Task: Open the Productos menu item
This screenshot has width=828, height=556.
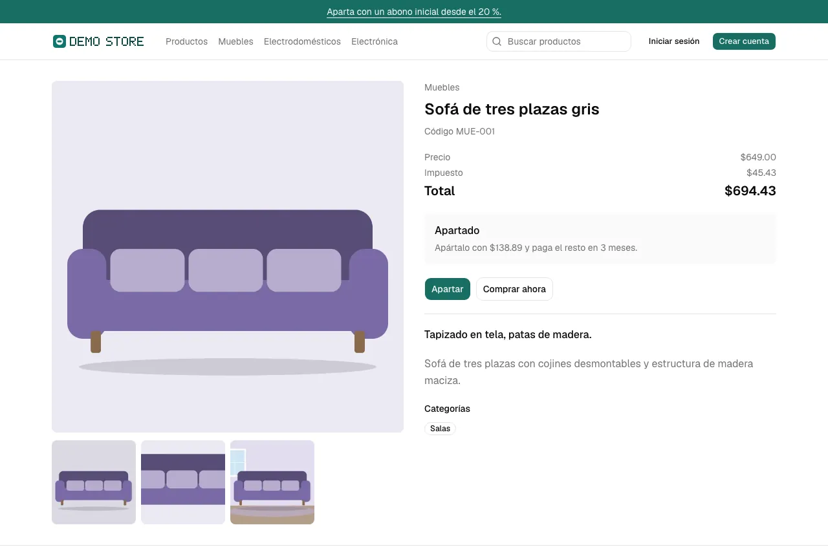Action: point(186,41)
